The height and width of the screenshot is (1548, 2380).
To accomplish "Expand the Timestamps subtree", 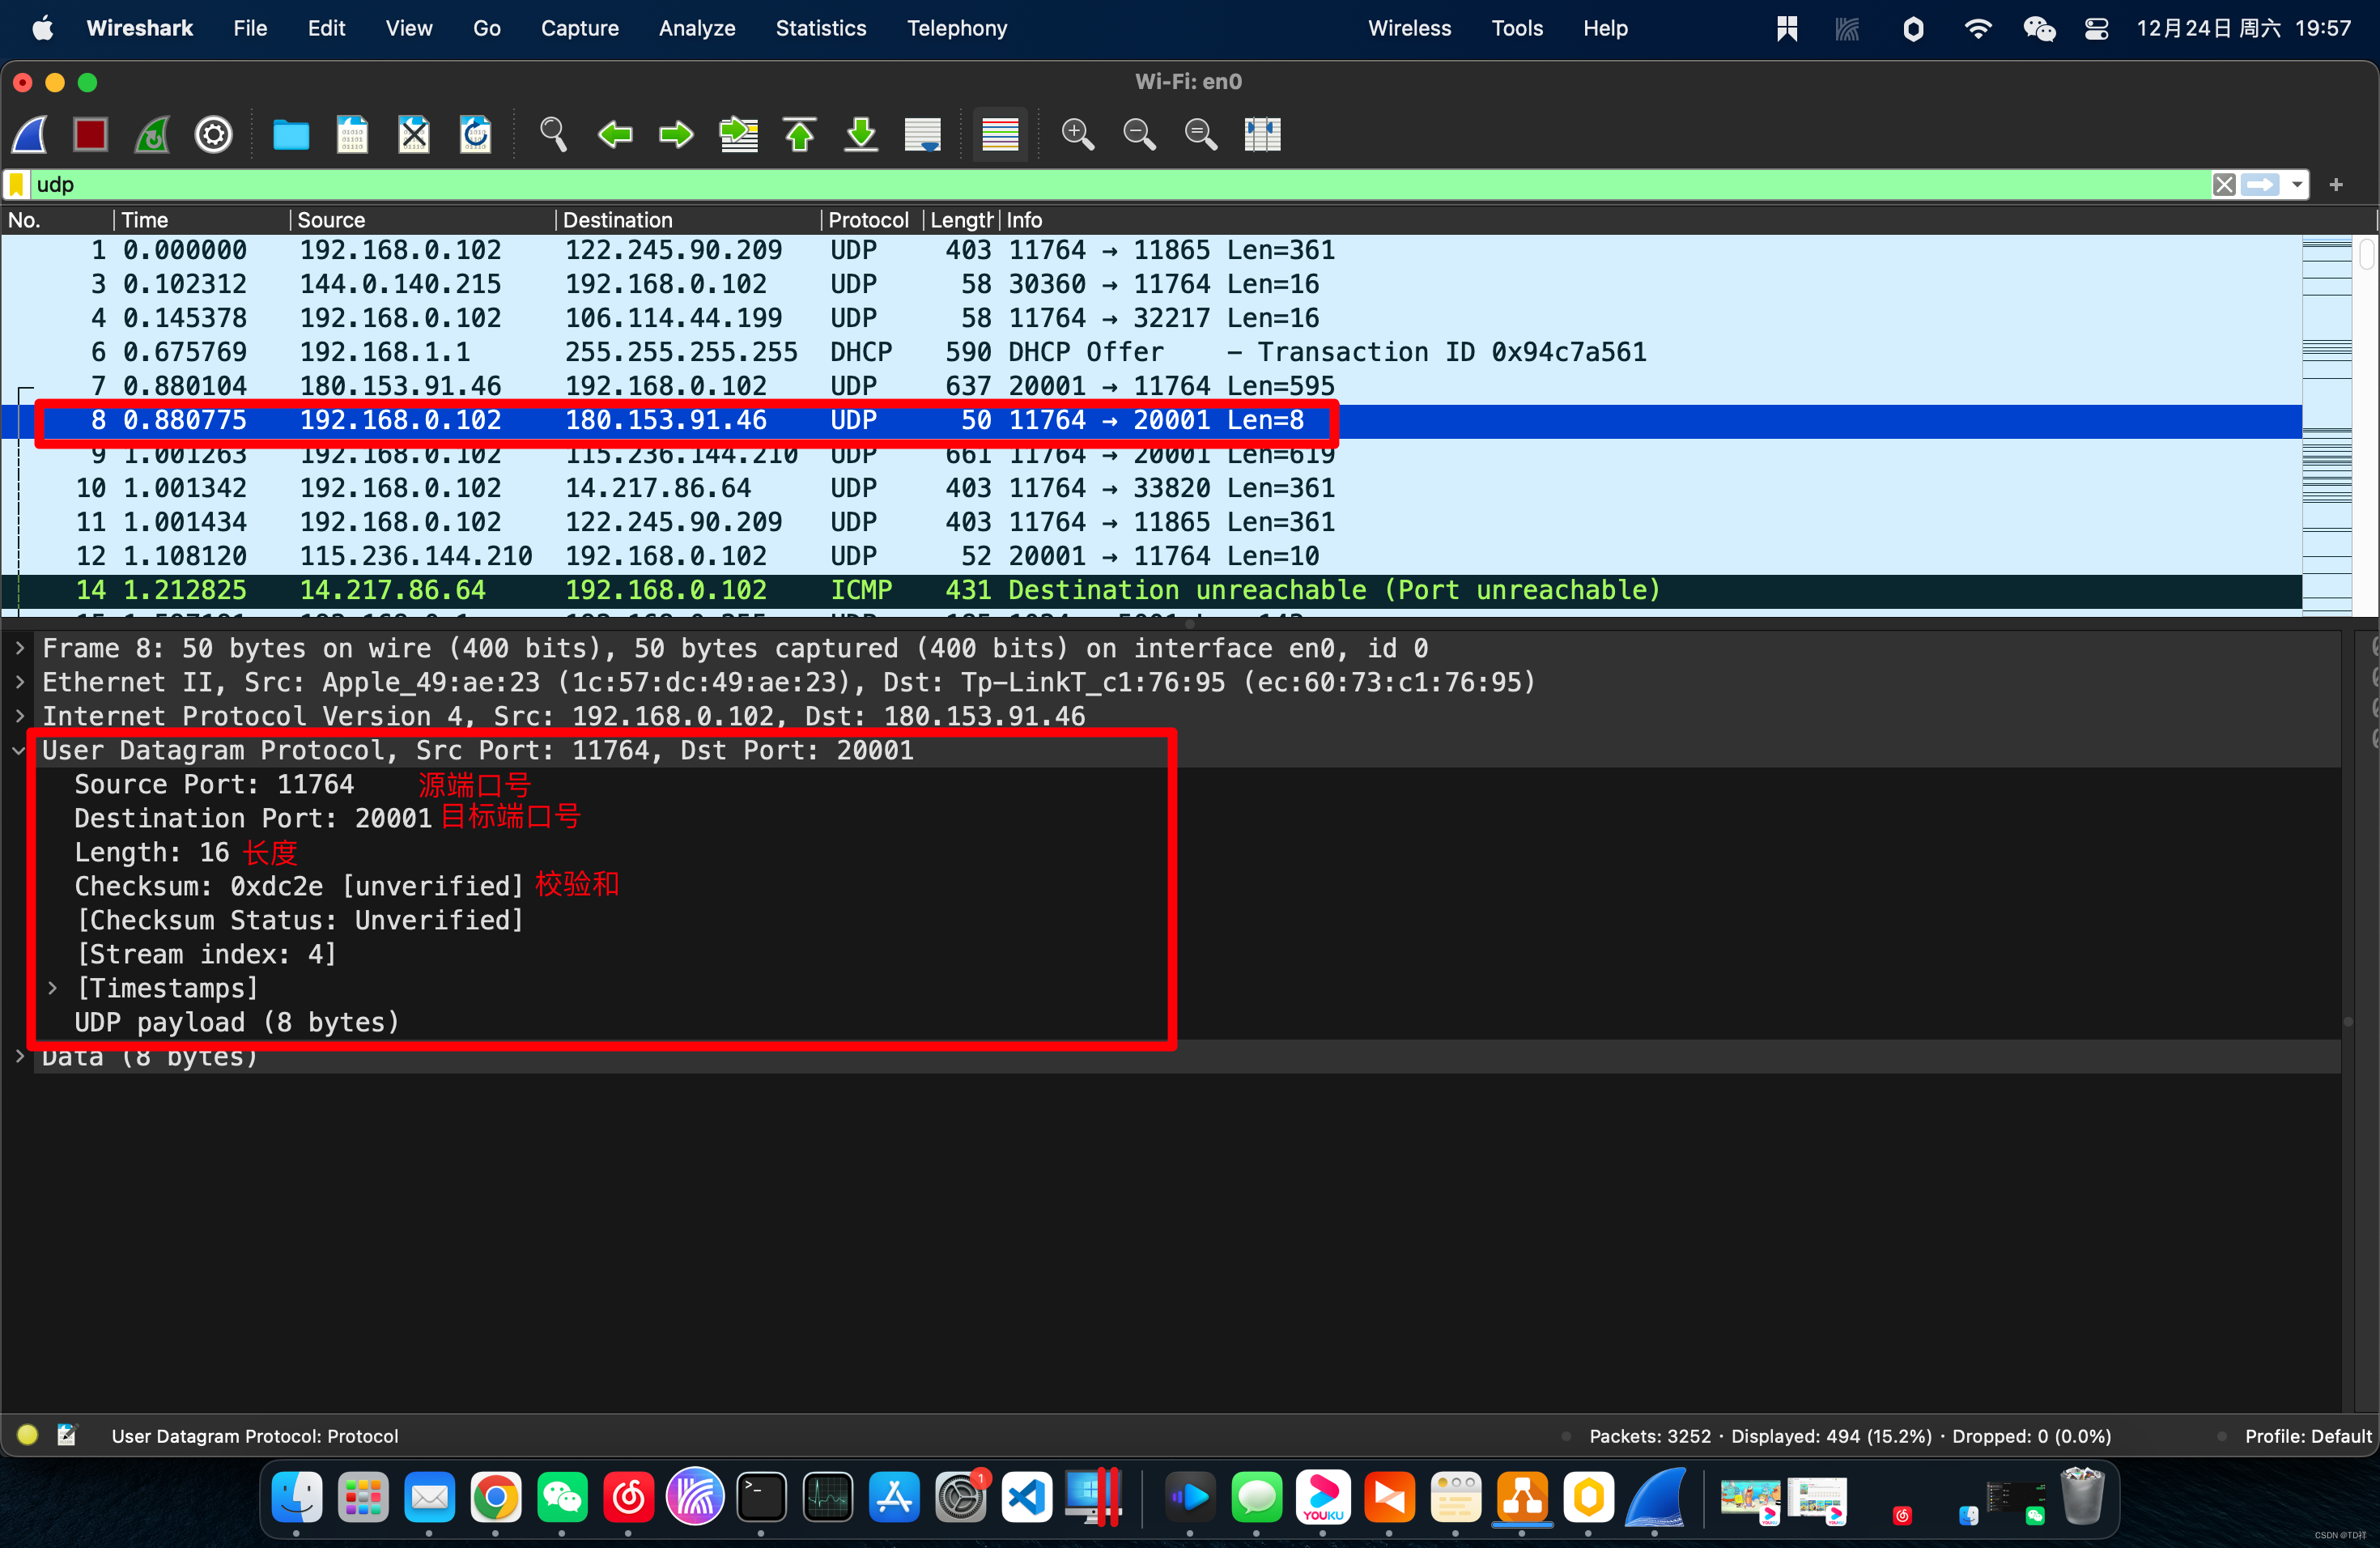I will pos(53,988).
